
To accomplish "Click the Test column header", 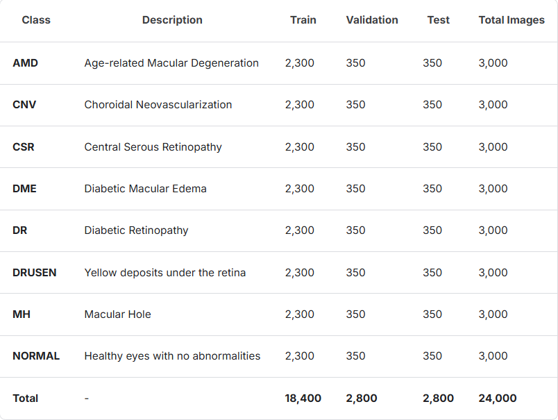I will (439, 20).
